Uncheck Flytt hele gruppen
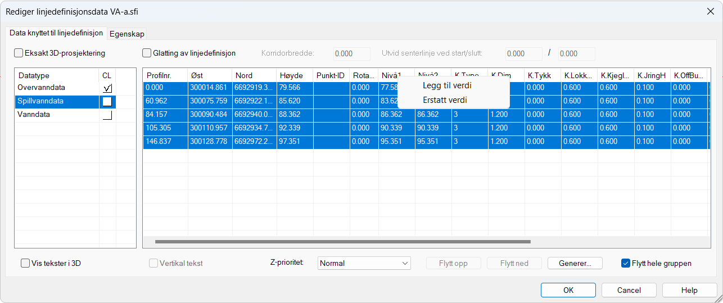Viewport: 723px width, 303px height. click(626, 263)
